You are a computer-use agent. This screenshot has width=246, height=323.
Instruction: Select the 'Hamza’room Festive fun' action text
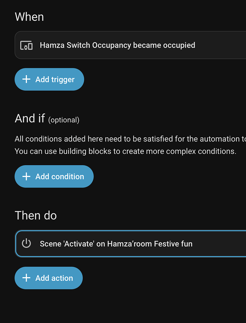click(150, 244)
